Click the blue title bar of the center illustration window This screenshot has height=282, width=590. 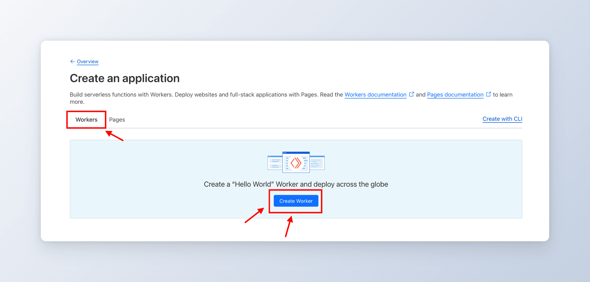click(296, 153)
